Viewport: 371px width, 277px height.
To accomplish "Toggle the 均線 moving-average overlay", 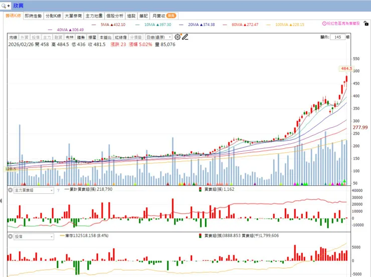I will [x=13, y=38].
